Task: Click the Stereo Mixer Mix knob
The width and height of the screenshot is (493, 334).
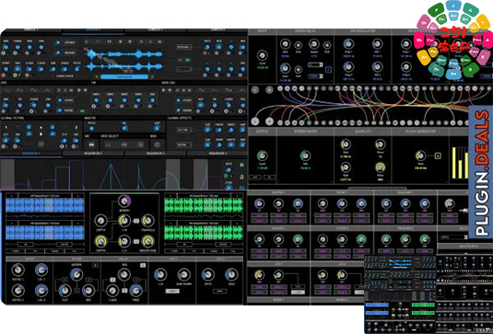Action: (x=304, y=155)
